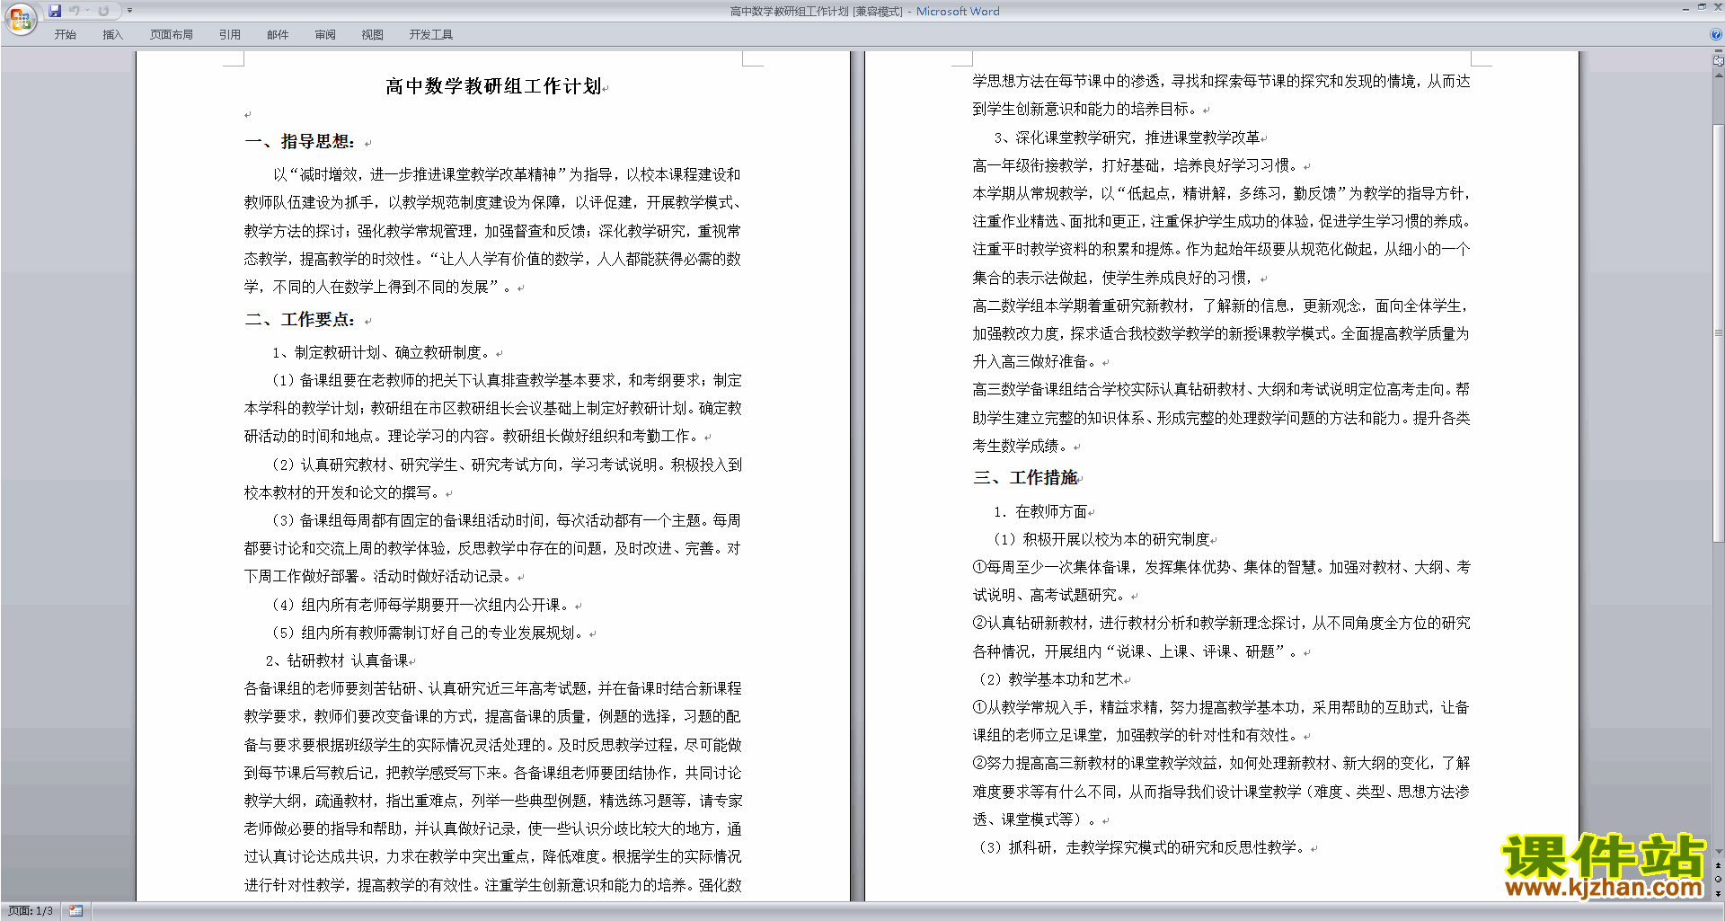This screenshot has width=1725, height=921.
Task: Click the Undo arrow icon
Action: click(x=75, y=11)
